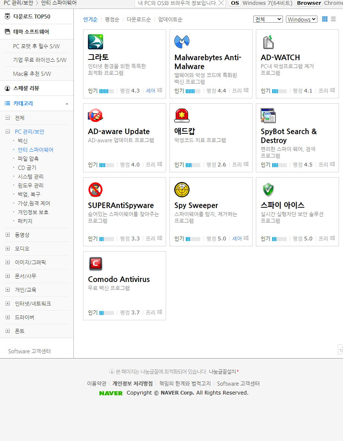
Task: Open the AD-WATCH program icon
Action: pos(268,42)
